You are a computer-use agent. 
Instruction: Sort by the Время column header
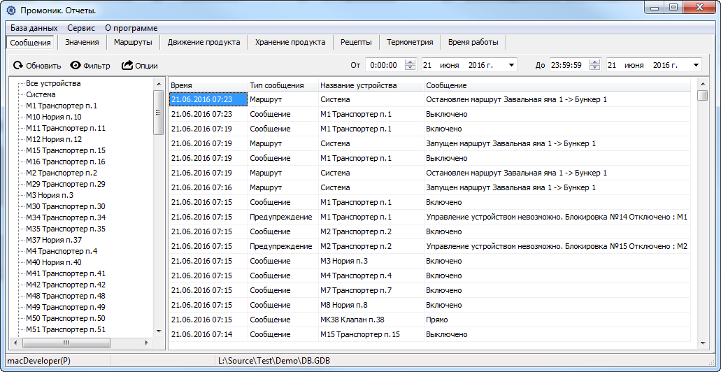pyautogui.click(x=208, y=85)
